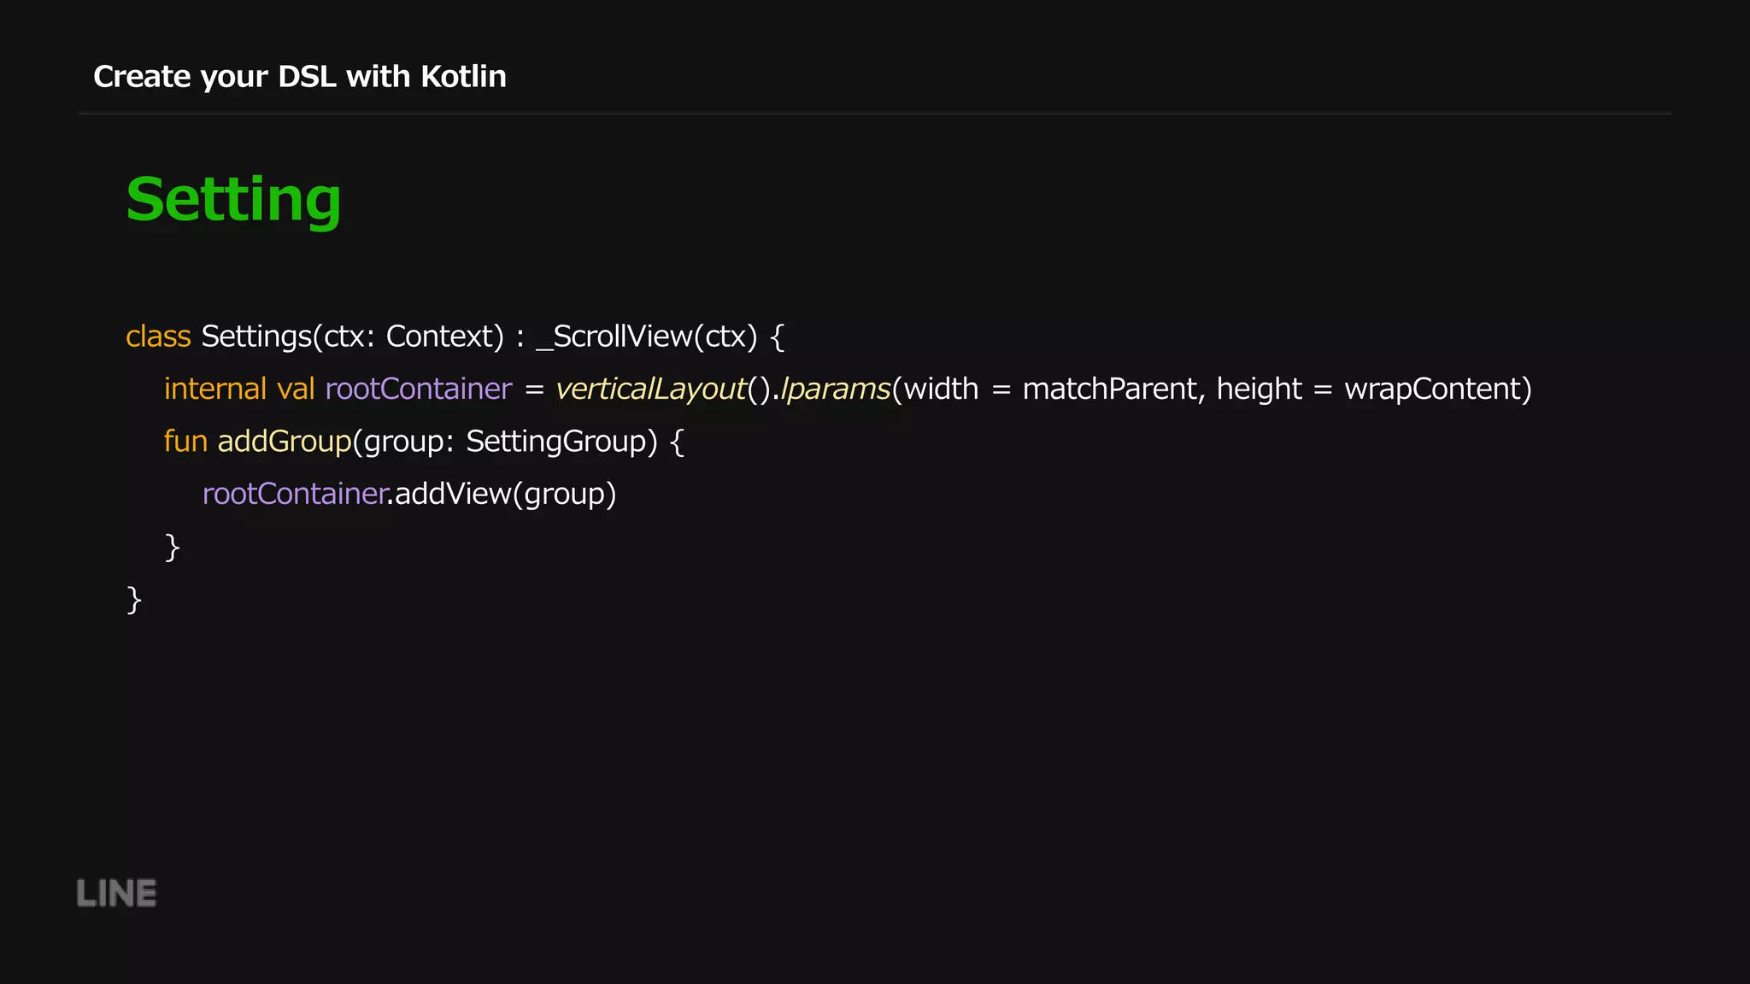Click the 'addGroup' function name
Screen dimensions: 1750x984
pyautogui.click(x=285, y=442)
